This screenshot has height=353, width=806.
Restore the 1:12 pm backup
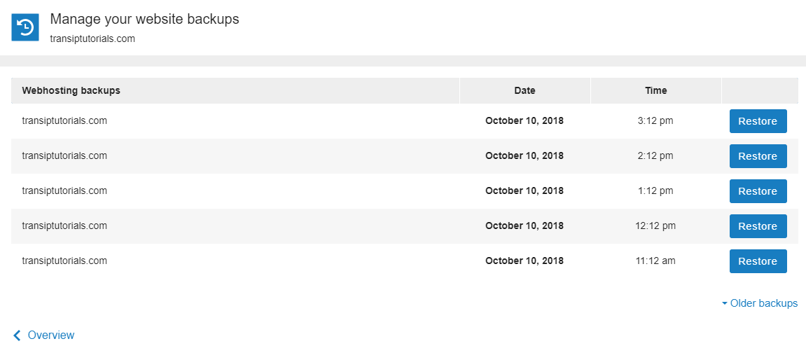tap(758, 191)
